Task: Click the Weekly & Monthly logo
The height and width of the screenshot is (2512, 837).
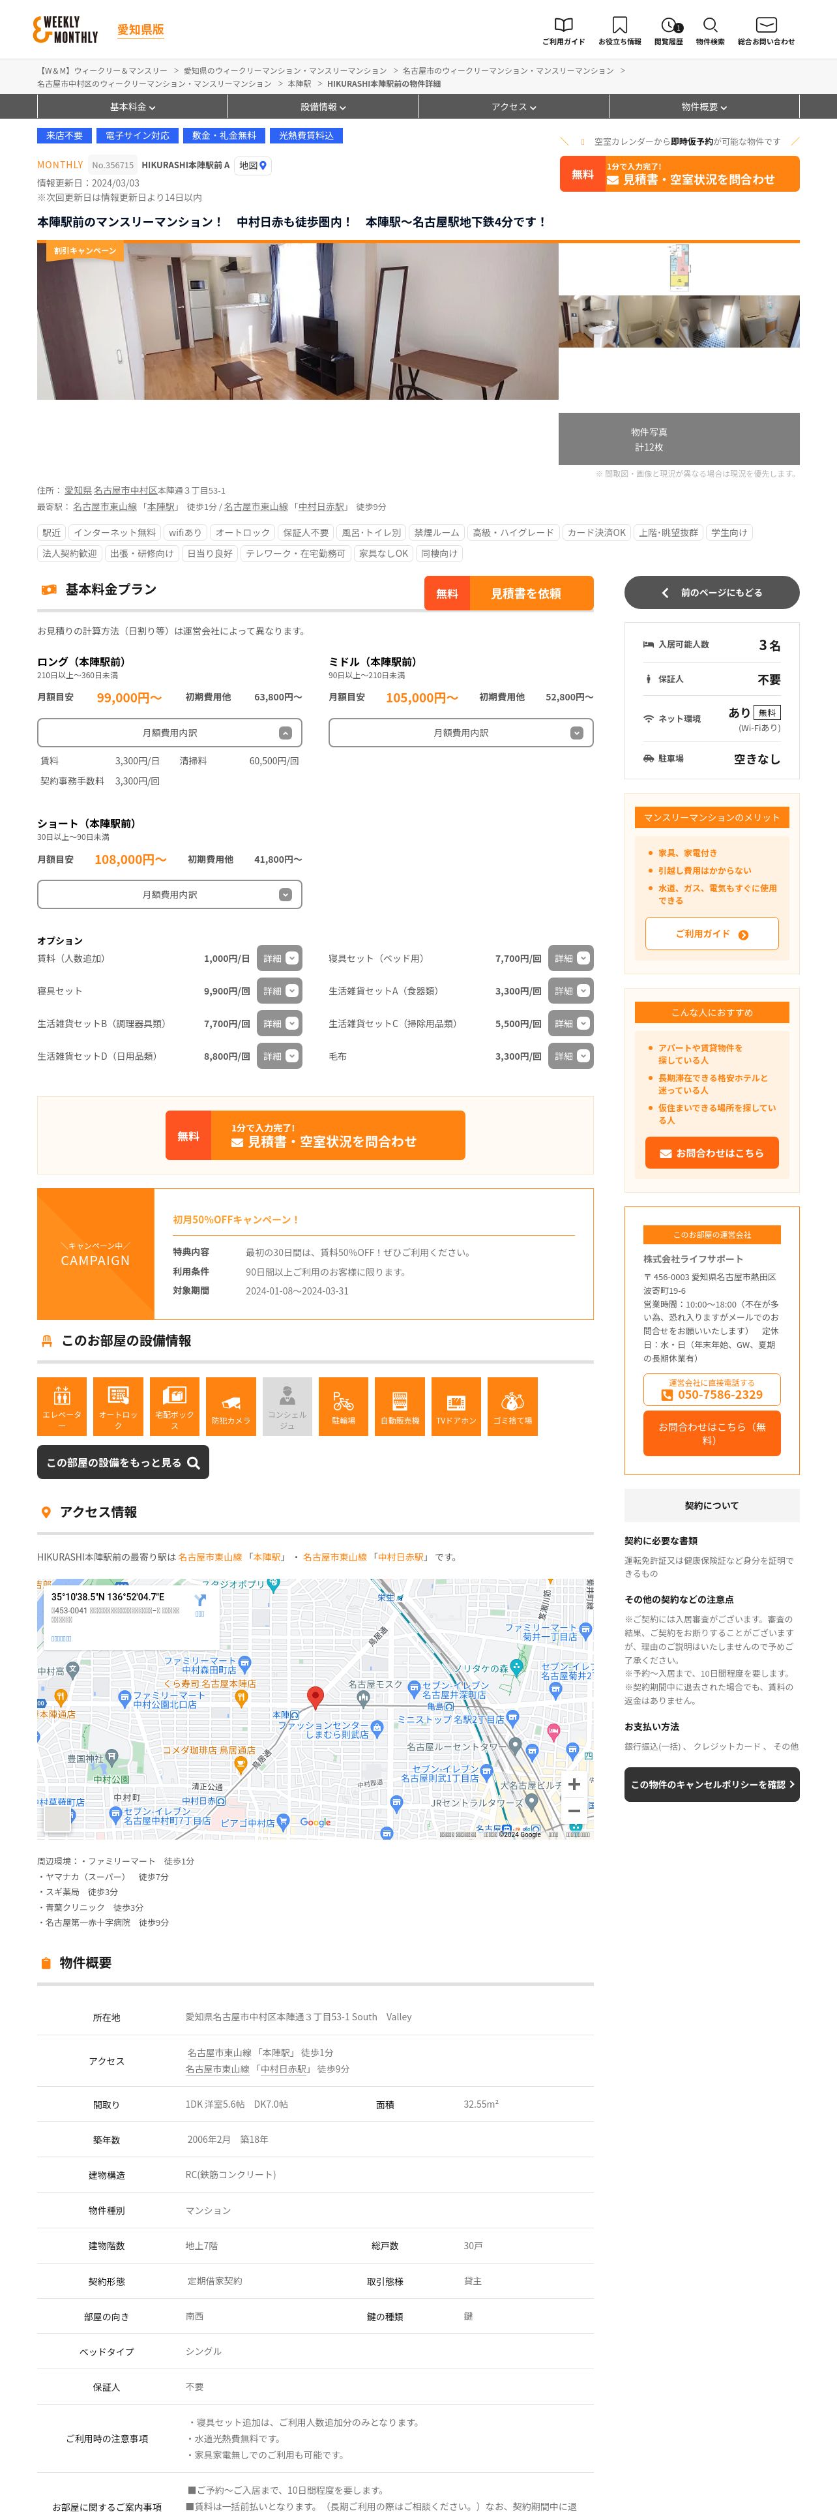Action: click(x=66, y=29)
